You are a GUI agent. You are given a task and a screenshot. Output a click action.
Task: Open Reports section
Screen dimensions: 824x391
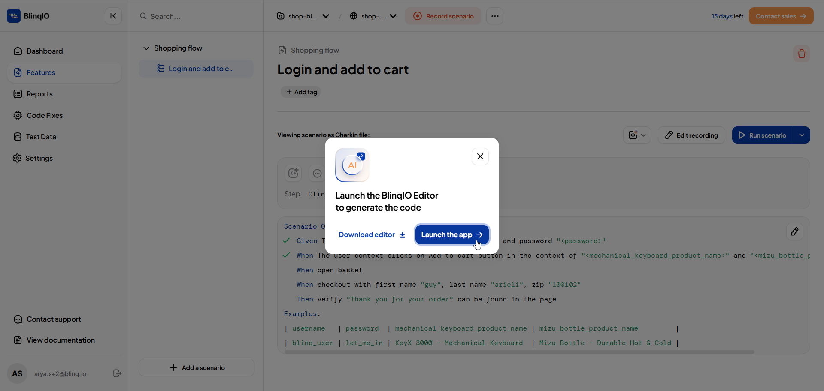point(64,94)
